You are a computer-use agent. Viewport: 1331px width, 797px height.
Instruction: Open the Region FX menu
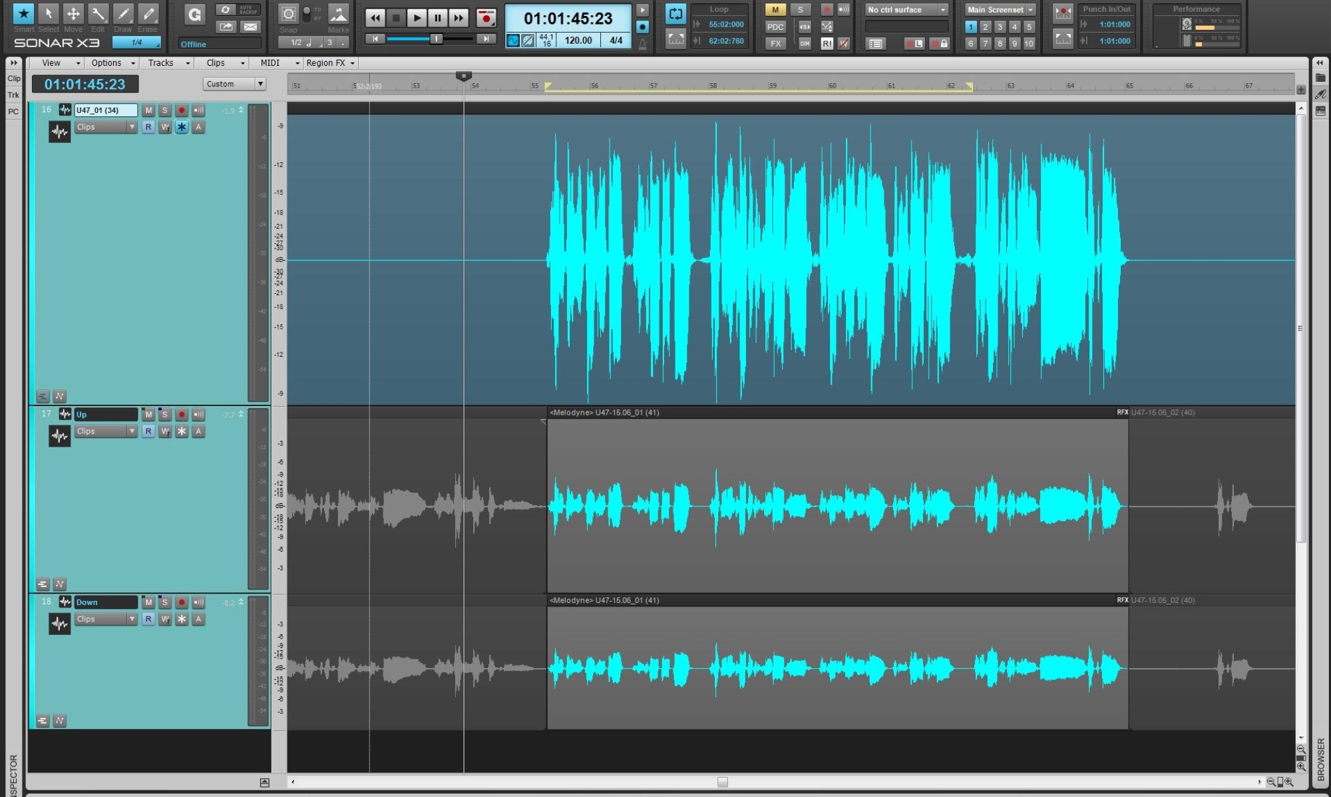pos(331,63)
